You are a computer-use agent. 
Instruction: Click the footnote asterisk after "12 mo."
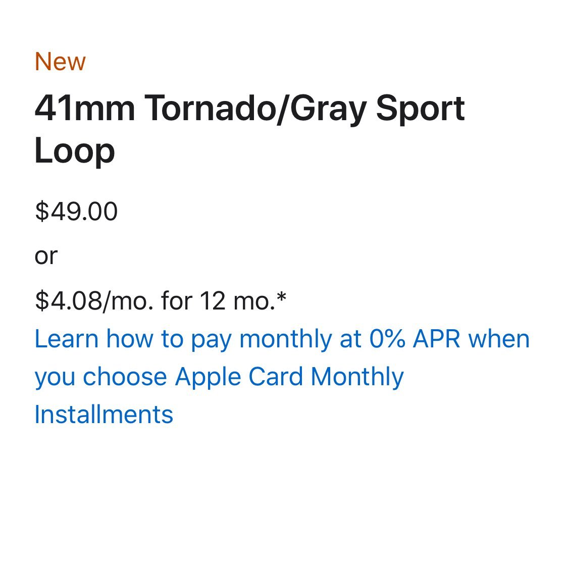click(281, 297)
